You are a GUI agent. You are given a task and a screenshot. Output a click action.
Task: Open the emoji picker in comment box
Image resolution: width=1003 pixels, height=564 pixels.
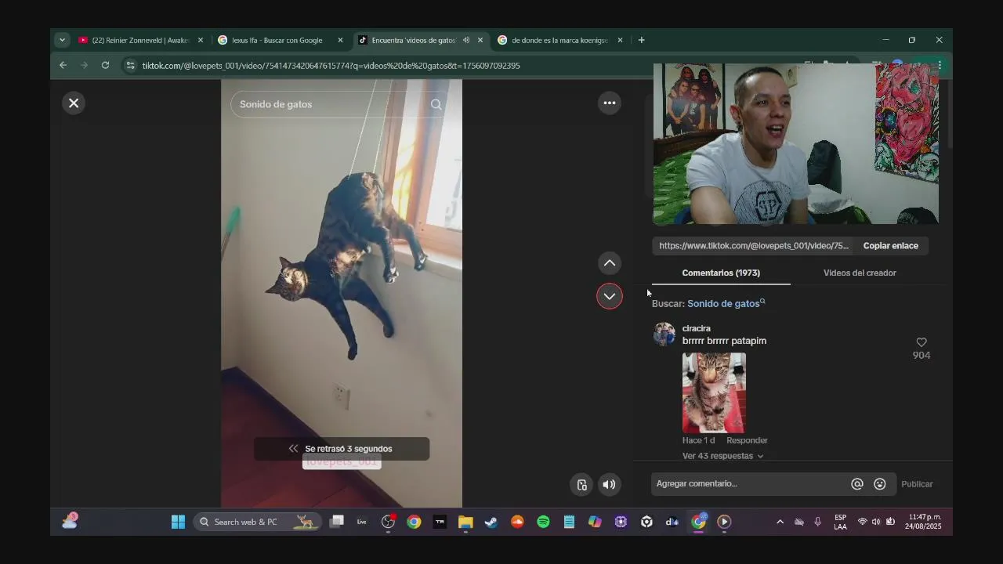(880, 484)
